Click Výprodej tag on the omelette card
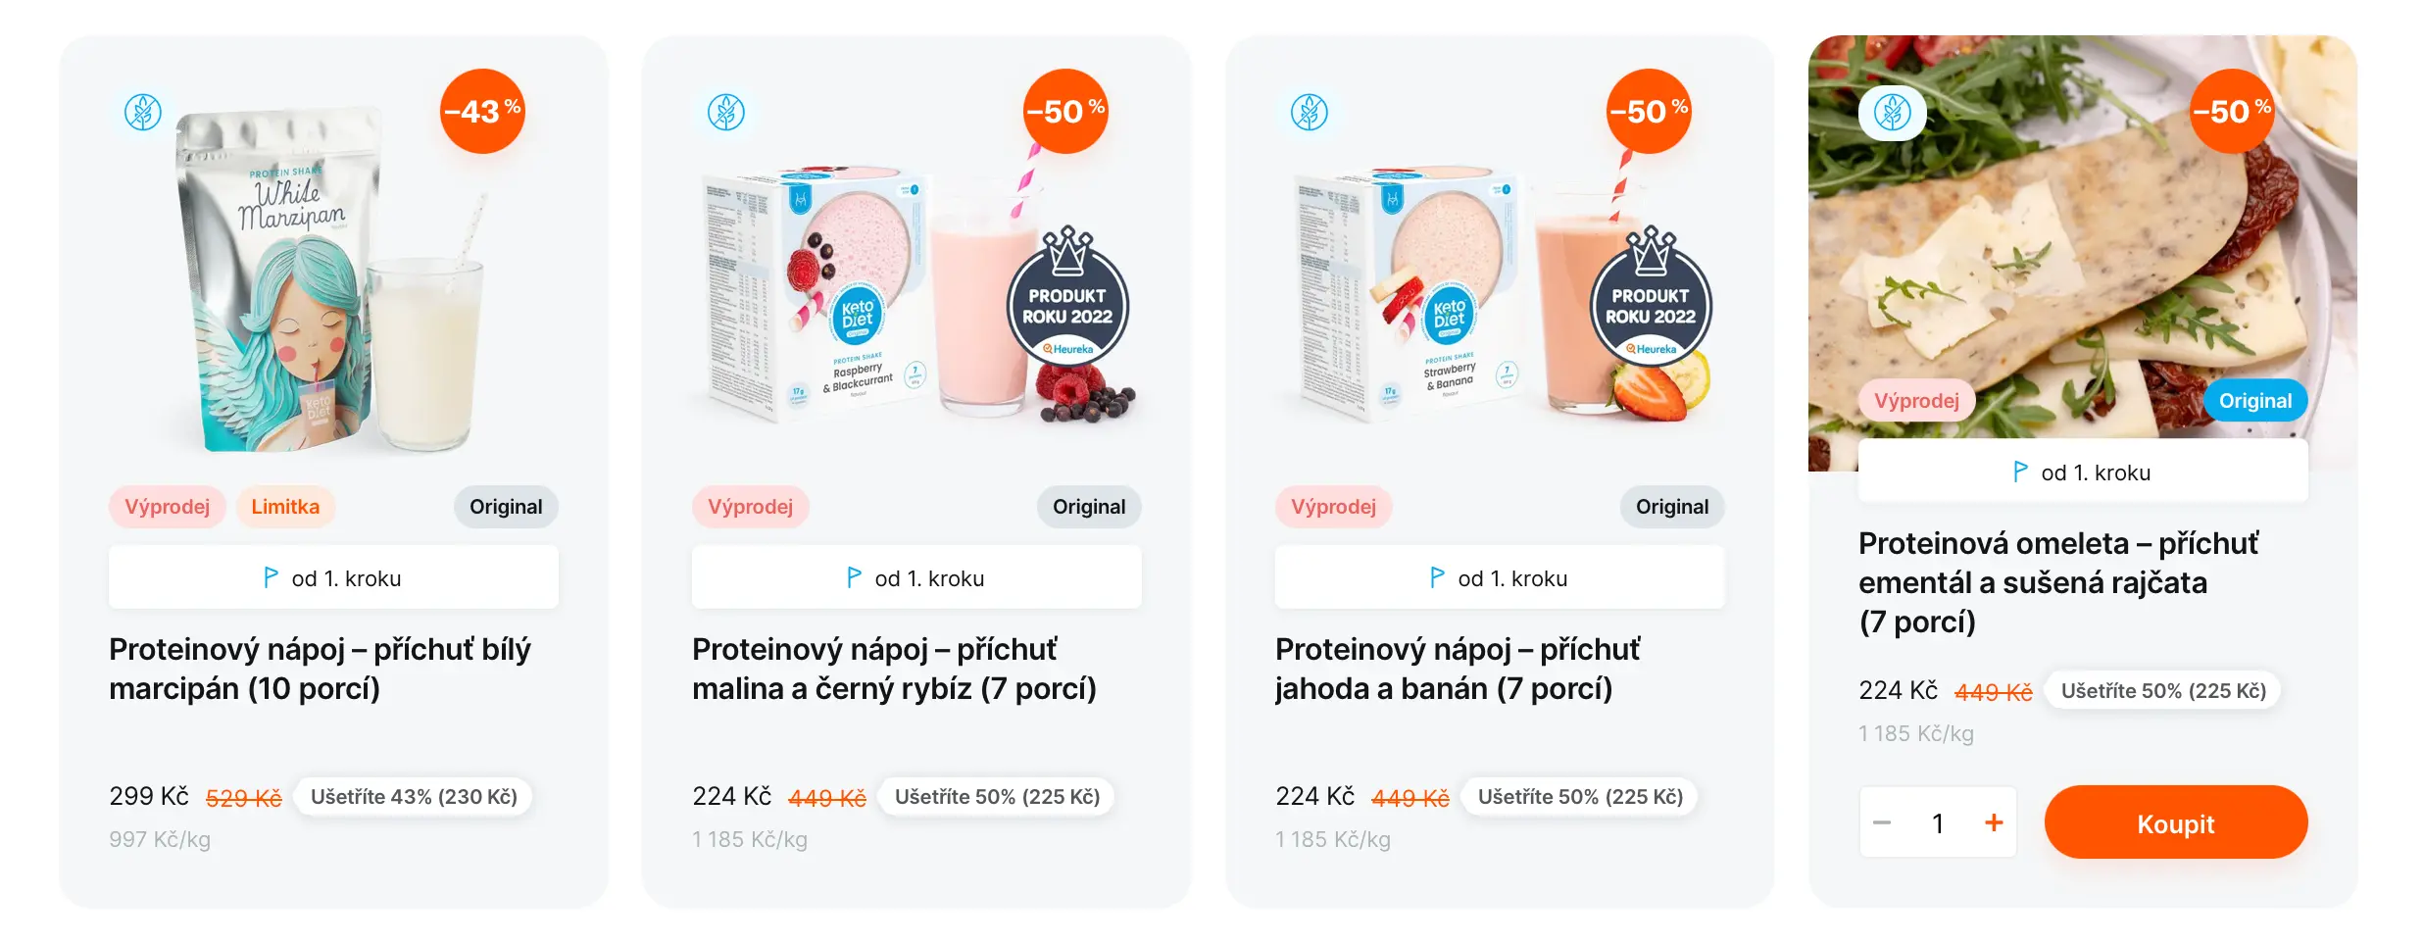This screenshot has width=2423, height=945. [1916, 401]
